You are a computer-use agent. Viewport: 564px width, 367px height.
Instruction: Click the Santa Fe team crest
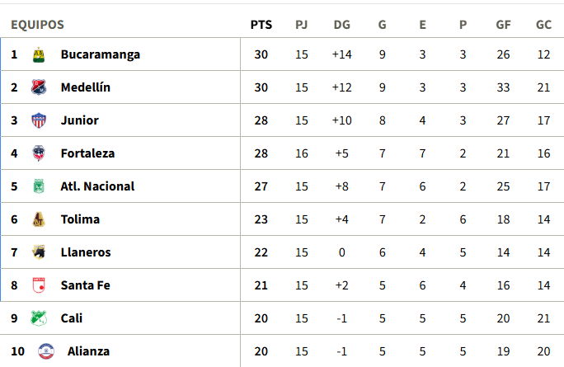pos(38,285)
